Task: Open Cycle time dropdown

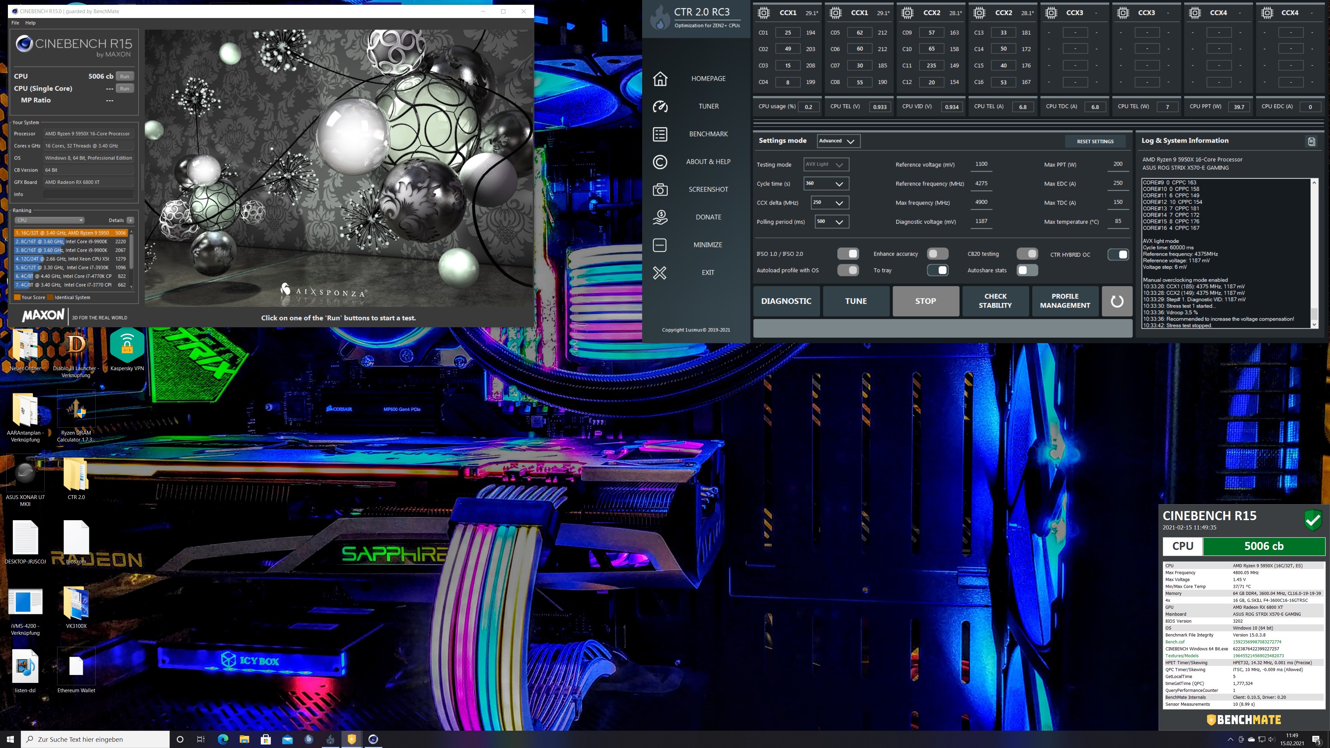Action: (x=826, y=184)
